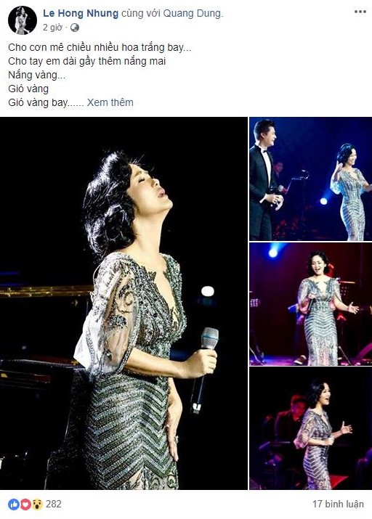Open Le Hong Nhung's profile picture
The width and height of the screenshot is (372, 519).
(23, 20)
